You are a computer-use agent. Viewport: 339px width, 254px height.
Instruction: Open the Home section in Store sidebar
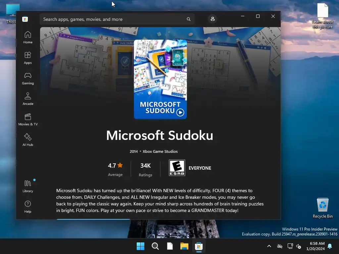point(28,38)
